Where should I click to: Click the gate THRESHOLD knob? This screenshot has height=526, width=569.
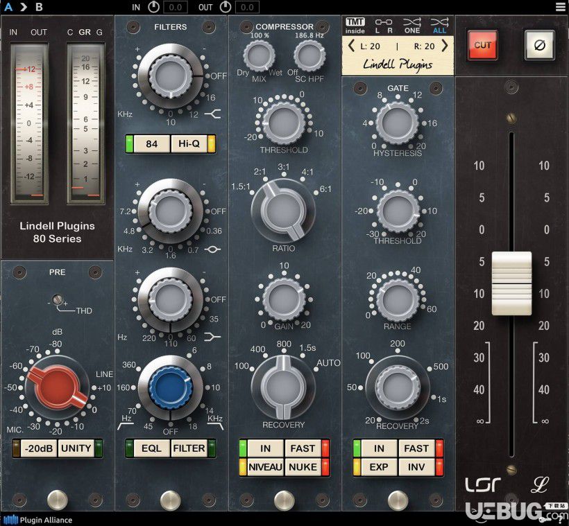click(x=398, y=211)
